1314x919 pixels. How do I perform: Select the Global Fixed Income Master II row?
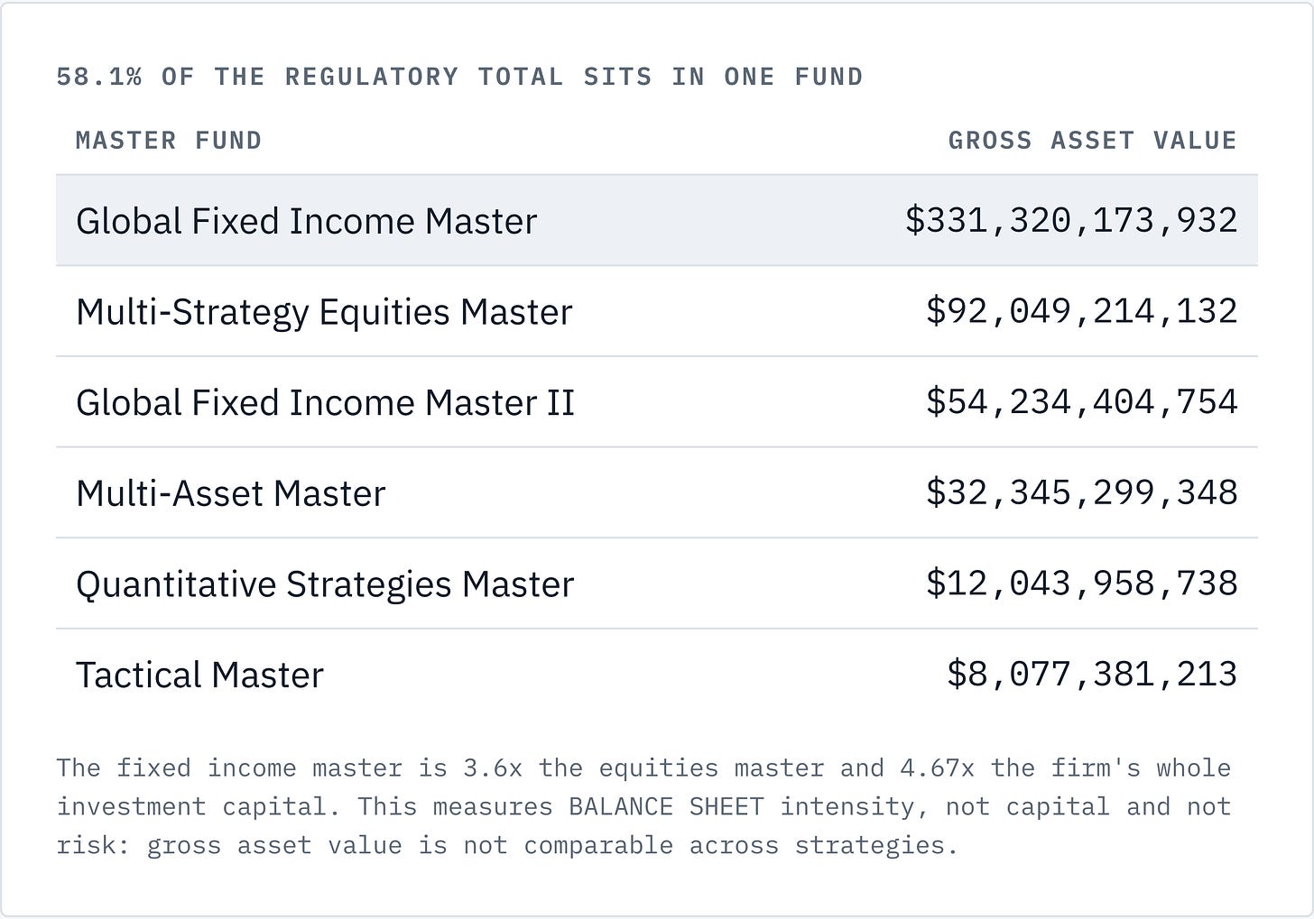click(x=656, y=402)
